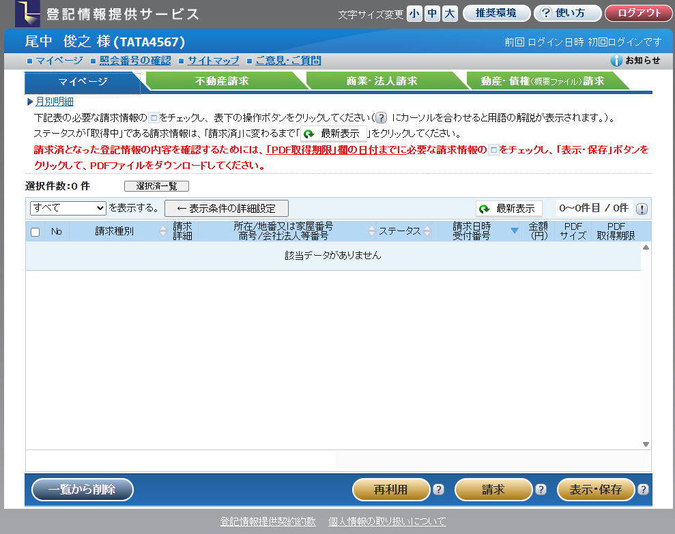Toggle the select-all checkbox in table header

click(x=35, y=232)
